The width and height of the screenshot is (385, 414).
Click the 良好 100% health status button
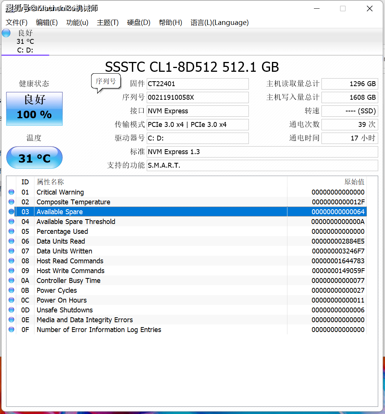pyautogui.click(x=34, y=108)
